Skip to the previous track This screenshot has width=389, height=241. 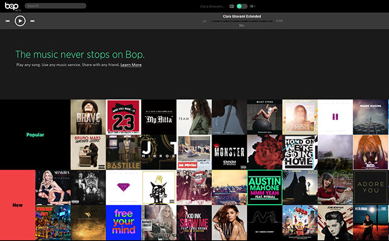8,21
